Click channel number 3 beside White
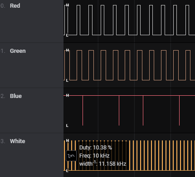 click(3, 141)
